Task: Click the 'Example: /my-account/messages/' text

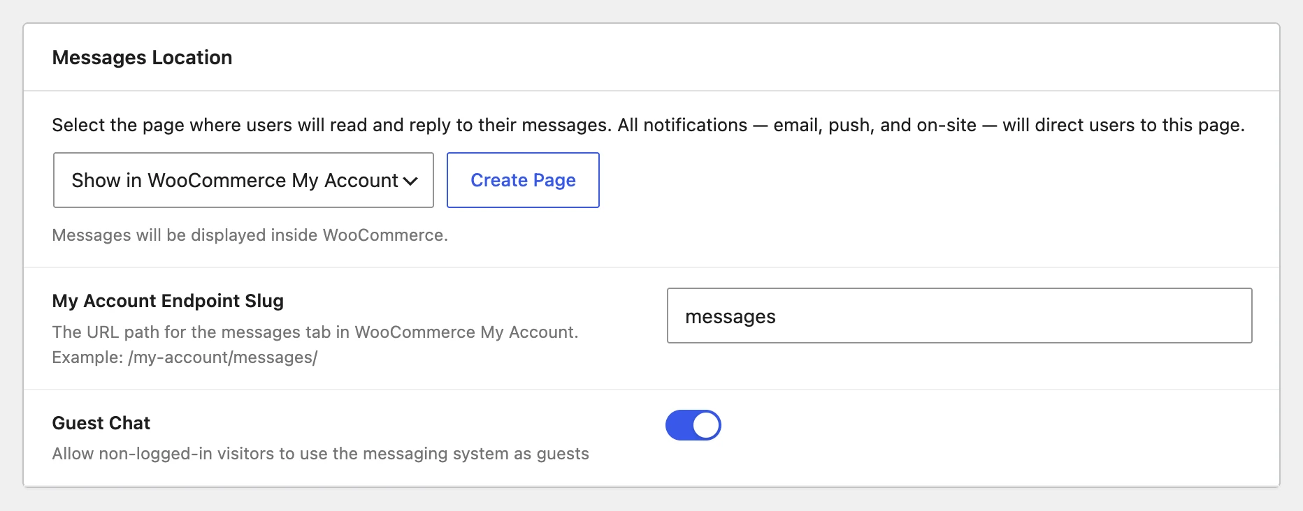Action: 185,357
